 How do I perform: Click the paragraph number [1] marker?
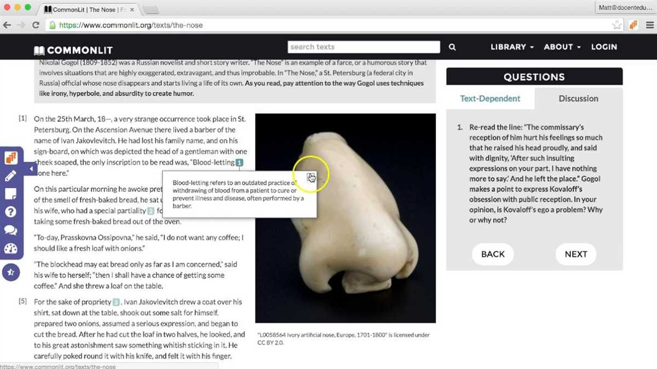tap(22, 118)
